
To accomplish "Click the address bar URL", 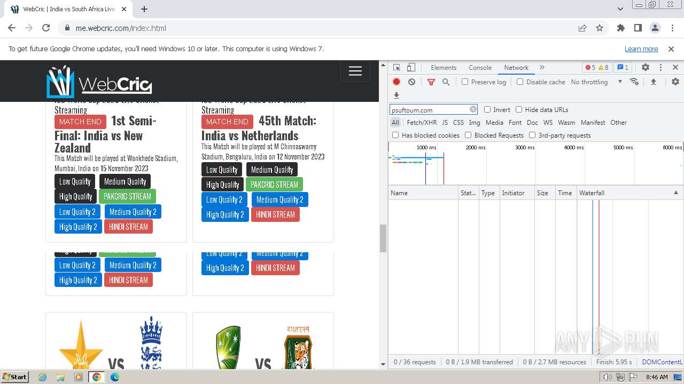I will (x=121, y=28).
